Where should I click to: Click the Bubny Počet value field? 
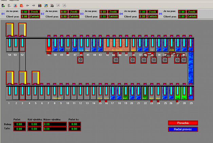[x=20, y=124]
